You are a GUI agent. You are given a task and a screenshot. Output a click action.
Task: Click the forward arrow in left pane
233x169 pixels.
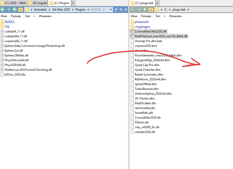9,10
